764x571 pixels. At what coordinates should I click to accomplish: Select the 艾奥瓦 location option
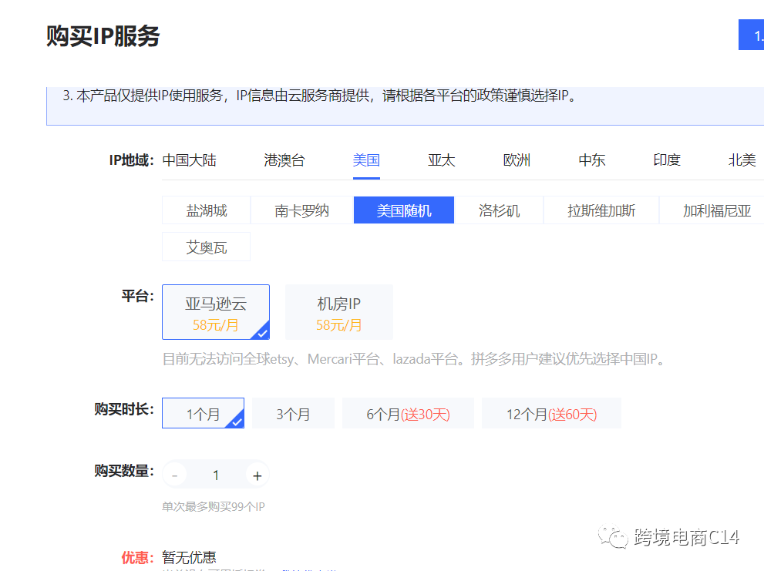click(x=206, y=247)
